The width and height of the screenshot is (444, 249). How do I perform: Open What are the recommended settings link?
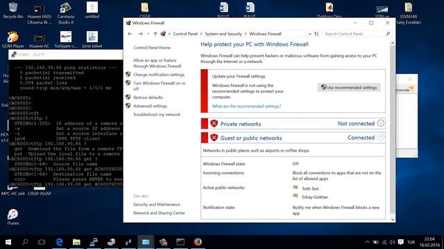(247, 106)
